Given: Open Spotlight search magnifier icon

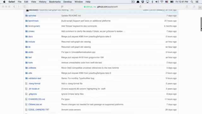Looking at the screenshot, I should coord(192,2).
